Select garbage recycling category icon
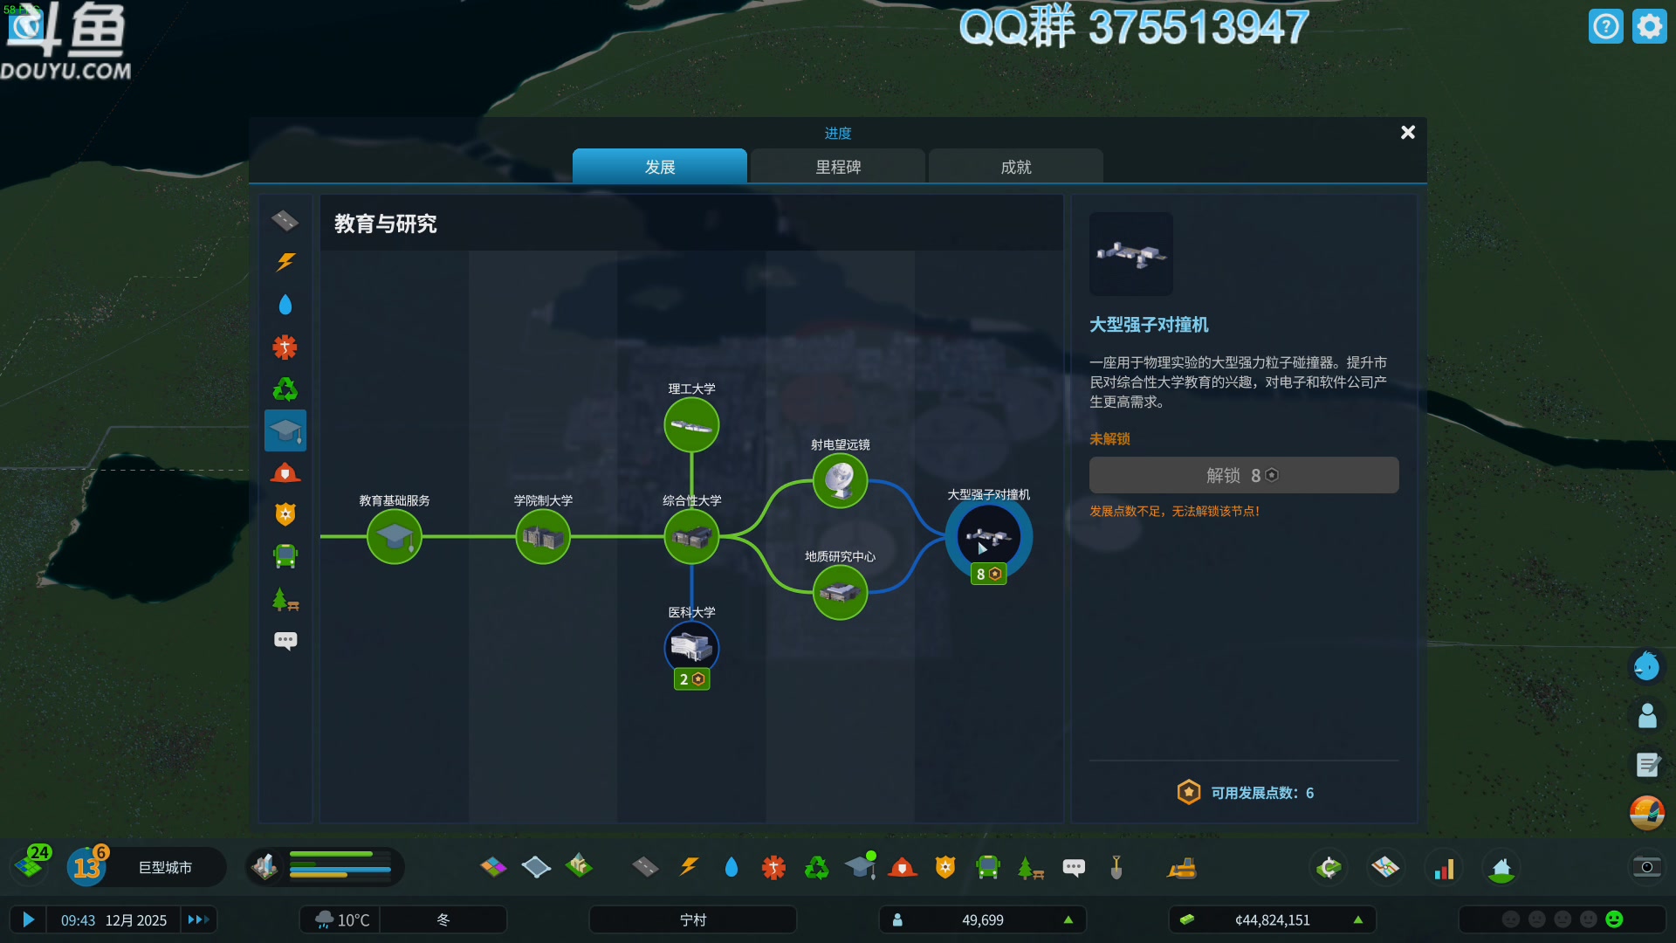 point(285,389)
